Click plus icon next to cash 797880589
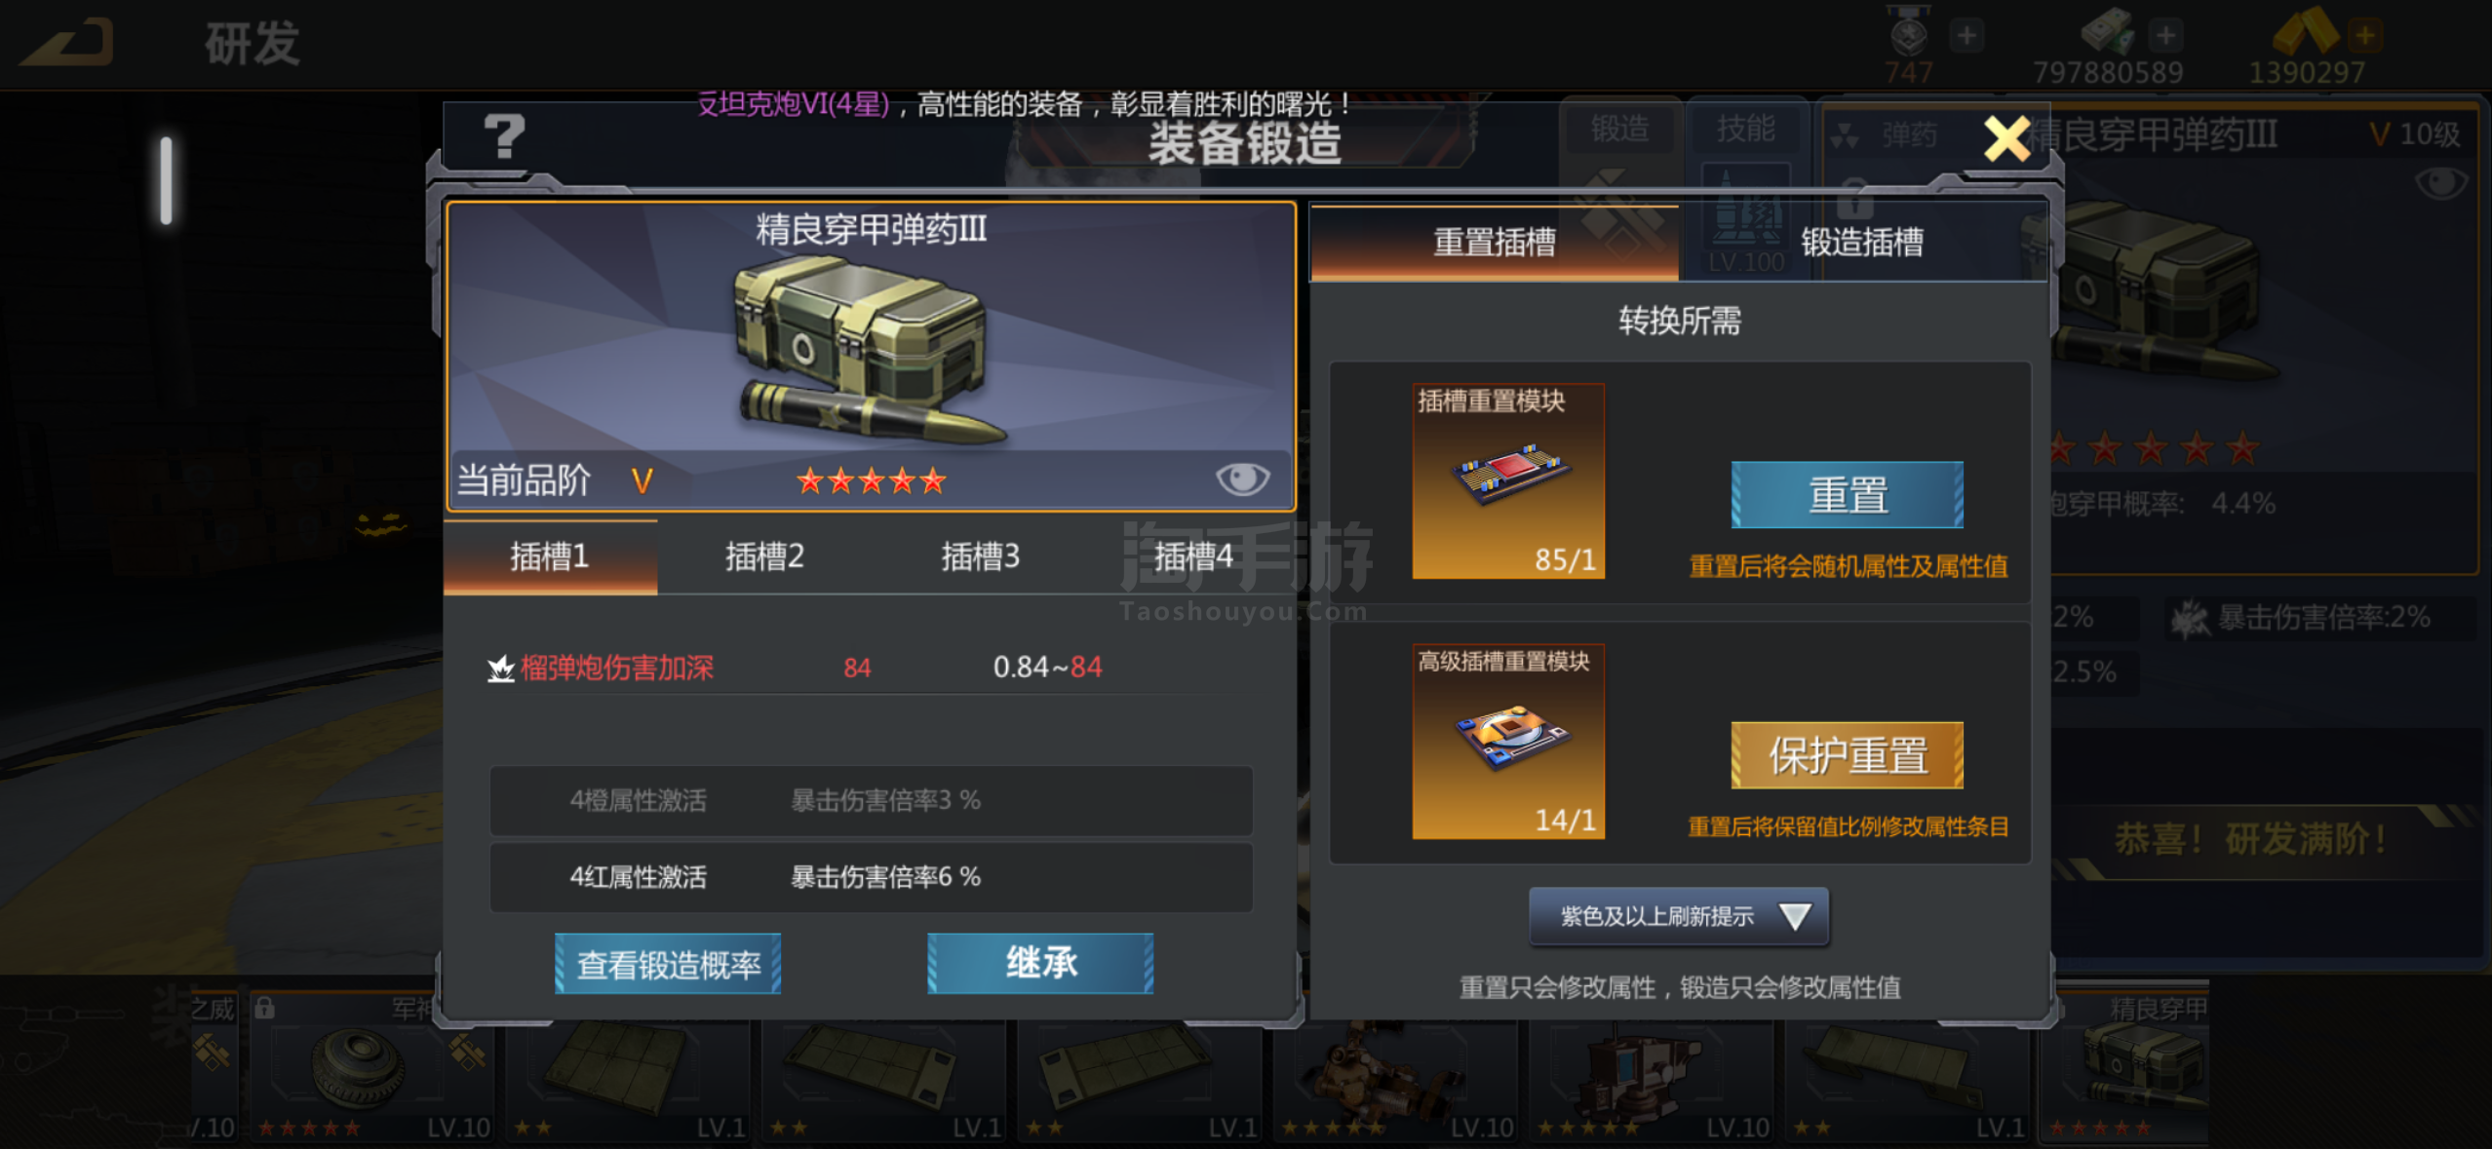2492x1149 pixels. [x=2164, y=36]
